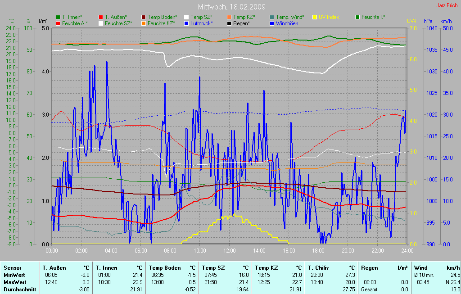
Task: Select the dark red Temp Boden swatch
Action: (144, 17)
